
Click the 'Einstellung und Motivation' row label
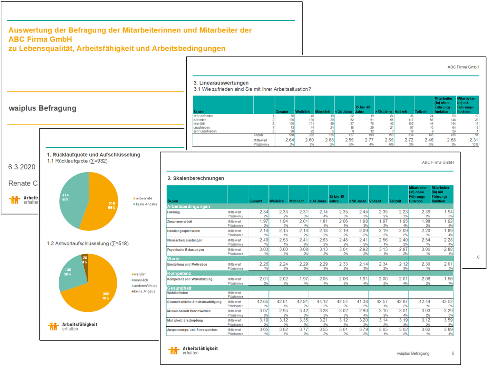point(187,264)
